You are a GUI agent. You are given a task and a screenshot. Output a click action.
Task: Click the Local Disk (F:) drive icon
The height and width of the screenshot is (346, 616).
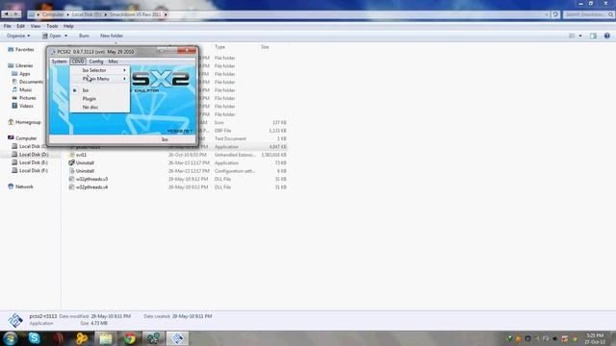(15, 170)
